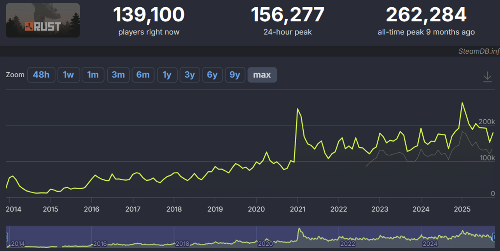Click the 200k y-axis label
This screenshot has width=500, height=251.
coord(487,122)
